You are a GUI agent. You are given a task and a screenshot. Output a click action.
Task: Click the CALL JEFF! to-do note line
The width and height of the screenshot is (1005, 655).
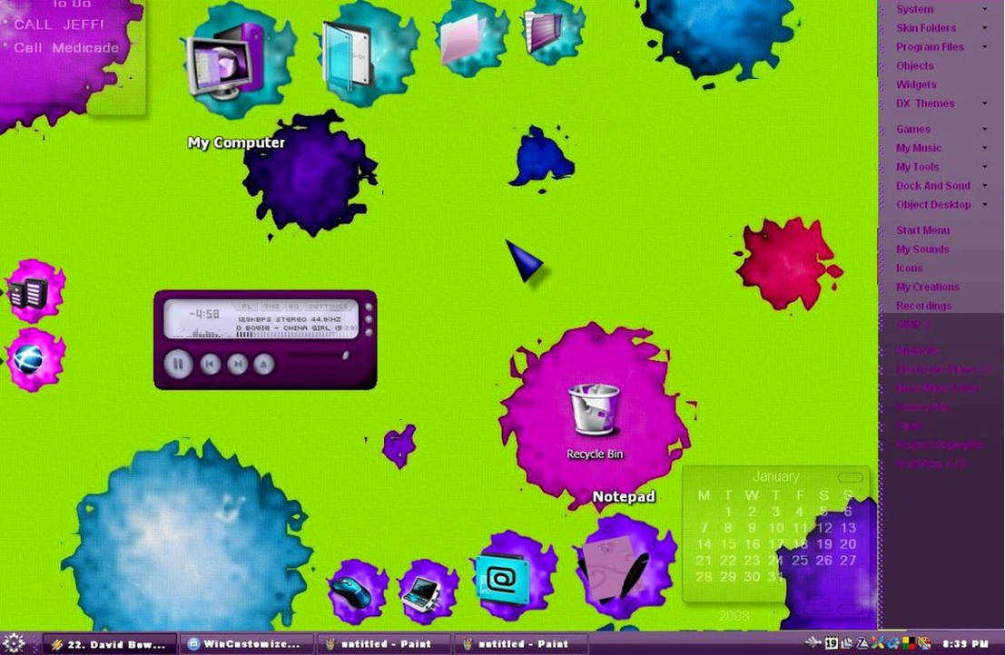point(58,24)
